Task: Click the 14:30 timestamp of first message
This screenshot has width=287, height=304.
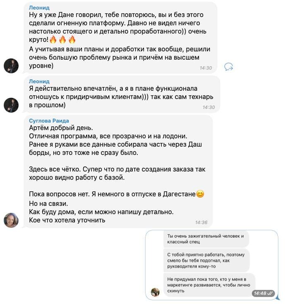Action: (206, 68)
